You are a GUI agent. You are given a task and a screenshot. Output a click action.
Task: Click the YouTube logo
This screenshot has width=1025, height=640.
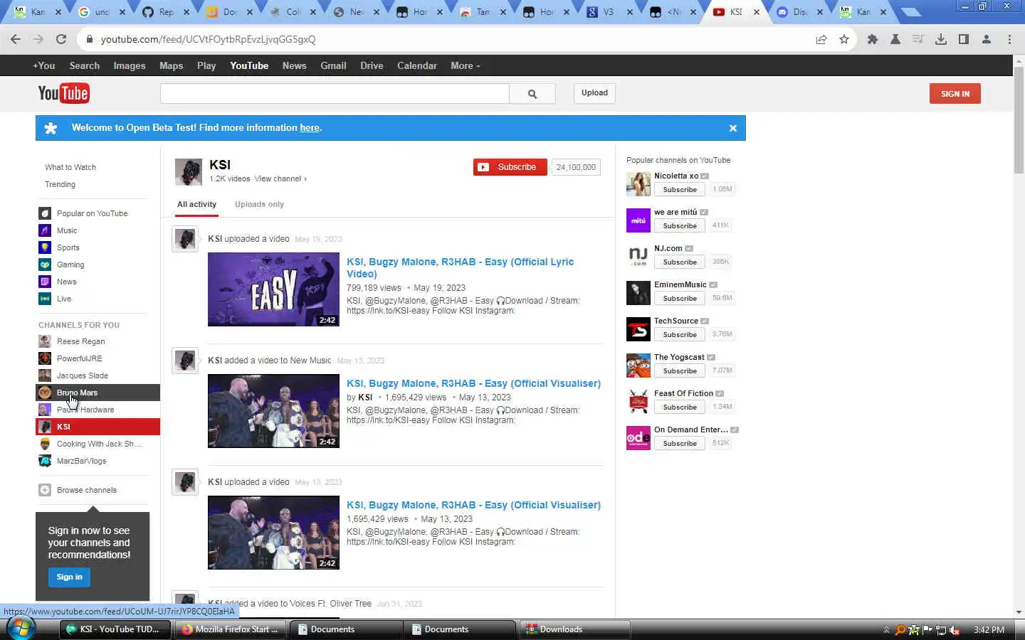point(63,93)
